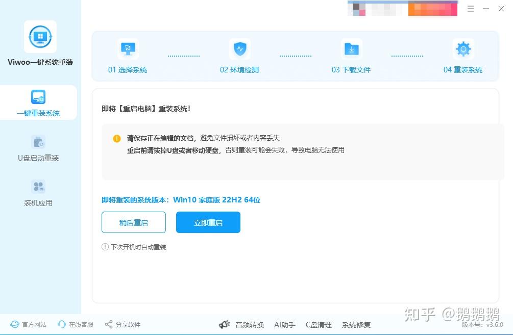Select step label 02 环境检测
The image size is (513, 335).
coord(239,70)
